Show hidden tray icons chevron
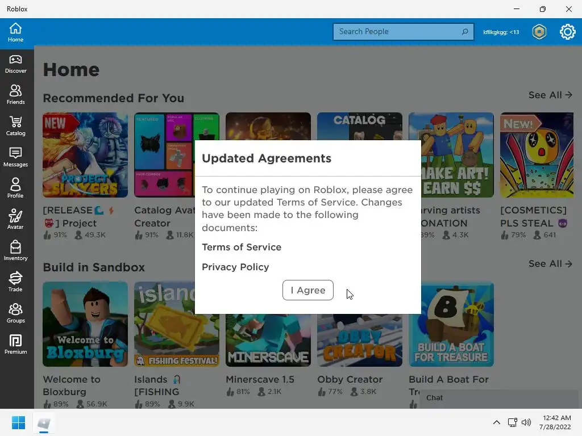 pyautogui.click(x=497, y=422)
